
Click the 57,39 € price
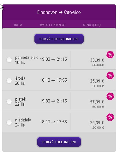click(97, 102)
